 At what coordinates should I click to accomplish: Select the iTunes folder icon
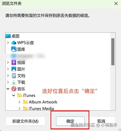tap(20, 95)
